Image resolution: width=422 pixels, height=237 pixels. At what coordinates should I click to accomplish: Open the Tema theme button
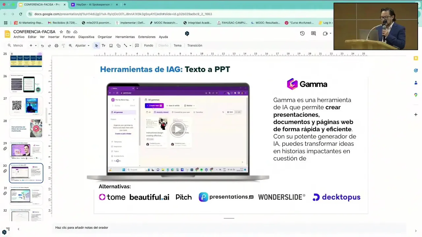177,45
